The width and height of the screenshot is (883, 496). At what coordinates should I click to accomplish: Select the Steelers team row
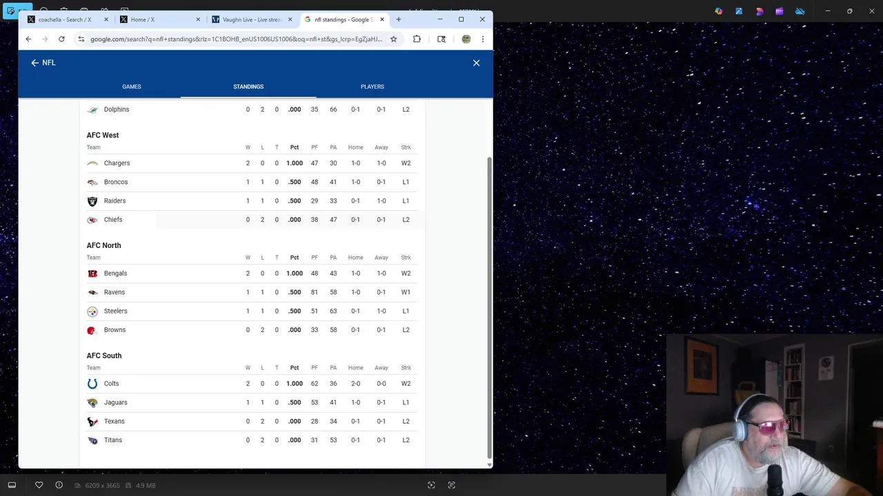coord(252,311)
